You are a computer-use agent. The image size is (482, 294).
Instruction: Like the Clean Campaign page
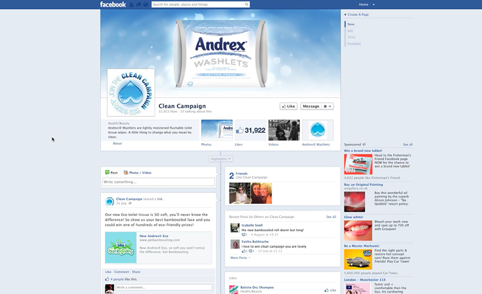288,106
